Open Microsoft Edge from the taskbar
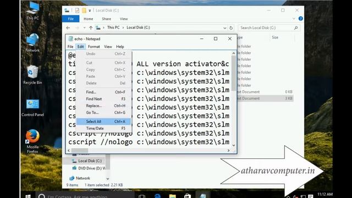The image size is (352, 198). tap(158, 196)
